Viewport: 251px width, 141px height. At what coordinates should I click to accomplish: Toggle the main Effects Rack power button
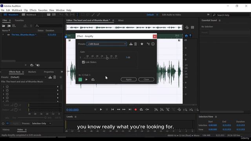coord(3,123)
